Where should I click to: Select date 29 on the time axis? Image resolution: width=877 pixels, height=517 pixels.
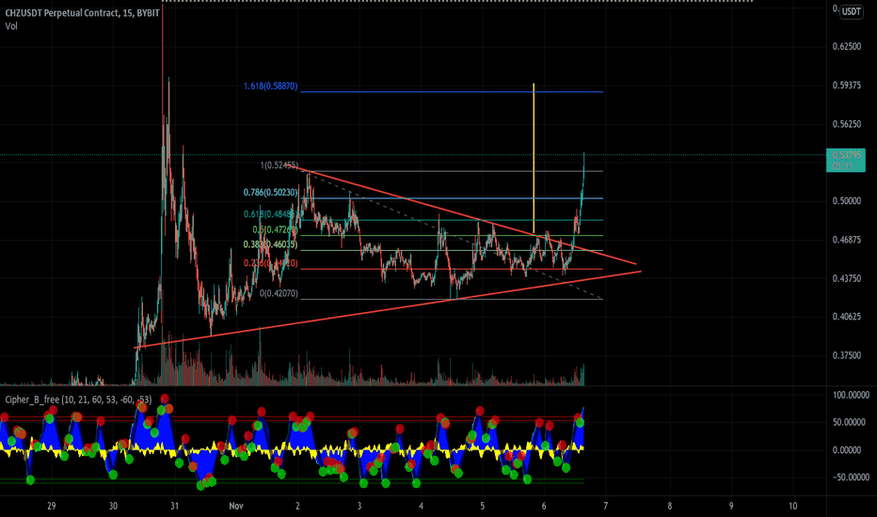pos(52,507)
